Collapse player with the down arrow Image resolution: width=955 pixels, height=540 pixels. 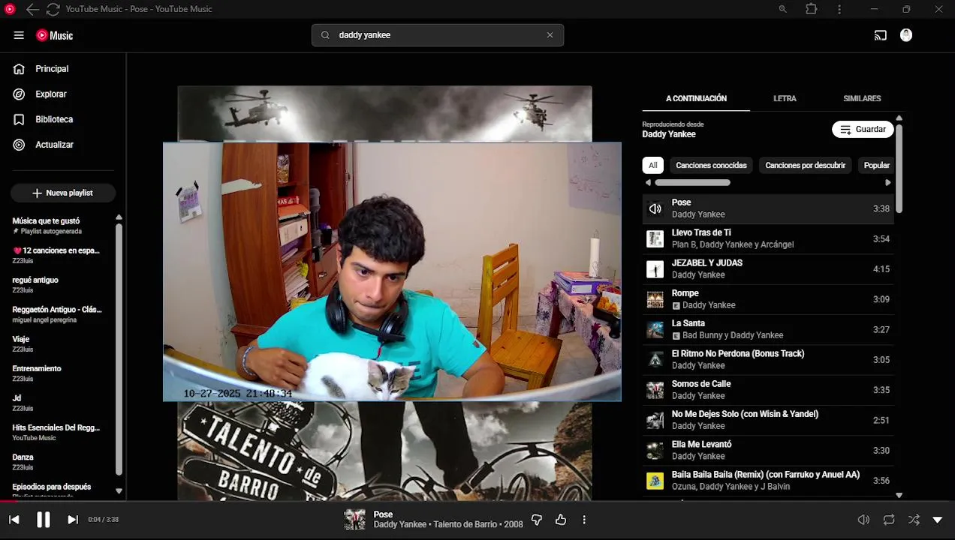coord(937,520)
